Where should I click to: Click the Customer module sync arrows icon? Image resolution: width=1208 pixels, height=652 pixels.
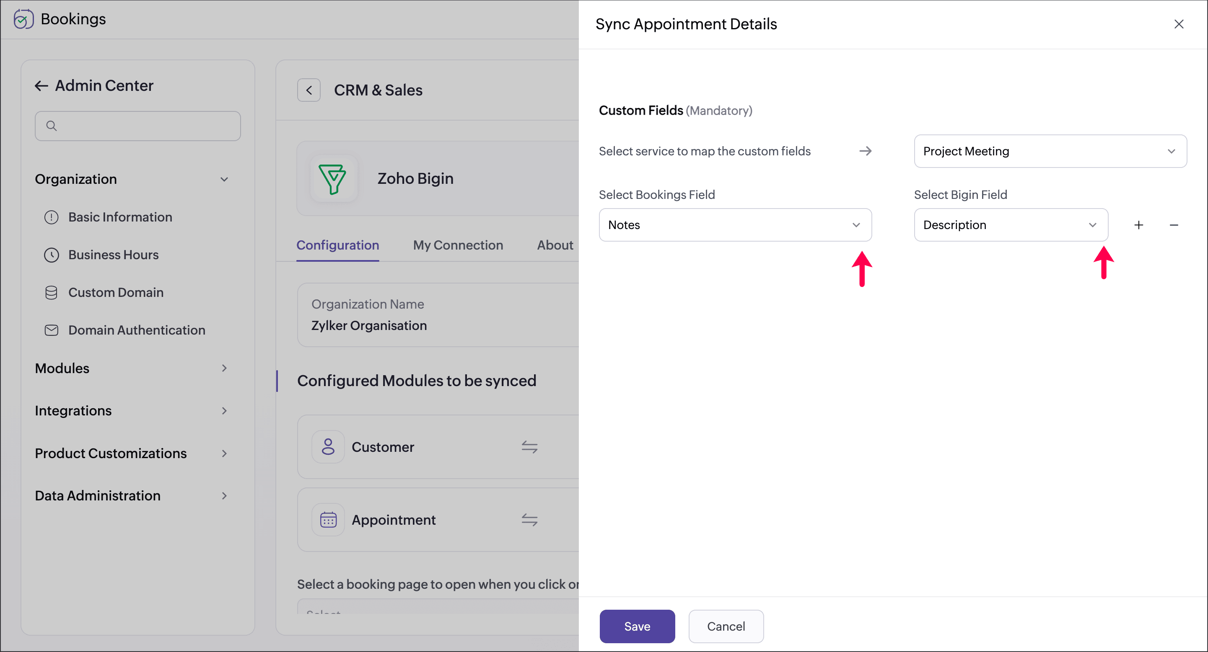[529, 447]
